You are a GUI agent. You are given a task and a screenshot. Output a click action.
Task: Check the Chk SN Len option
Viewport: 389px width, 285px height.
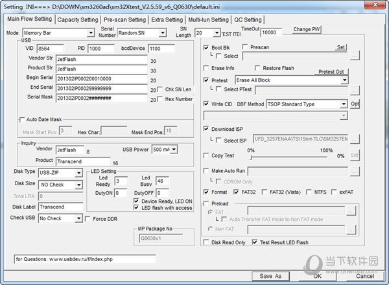159,89
